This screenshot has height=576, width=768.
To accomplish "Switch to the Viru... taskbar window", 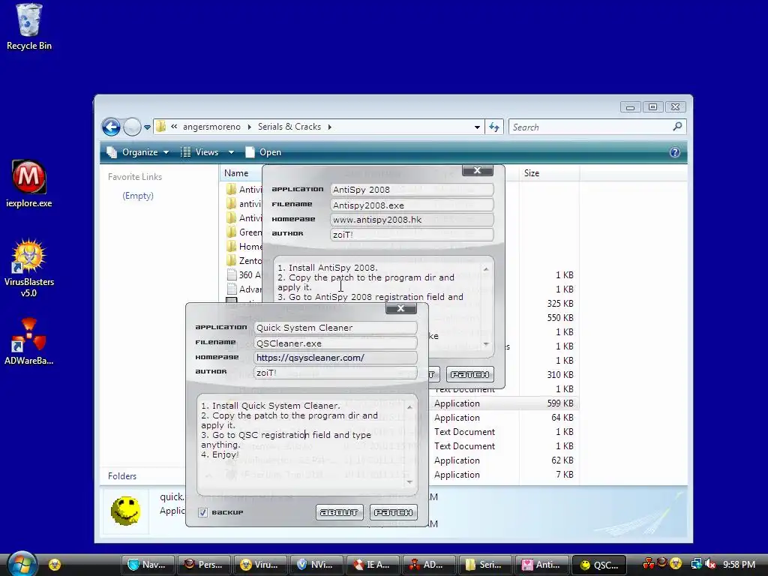I will tap(260, 565).
